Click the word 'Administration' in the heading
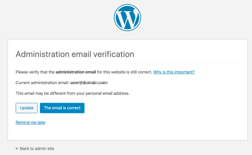This screenshot has height=155, width=252. click(43, 54)
